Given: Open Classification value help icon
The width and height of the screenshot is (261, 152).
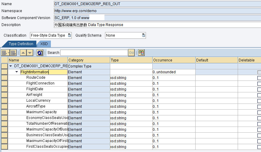Looking at the screenshot, I should pos(69,35).
